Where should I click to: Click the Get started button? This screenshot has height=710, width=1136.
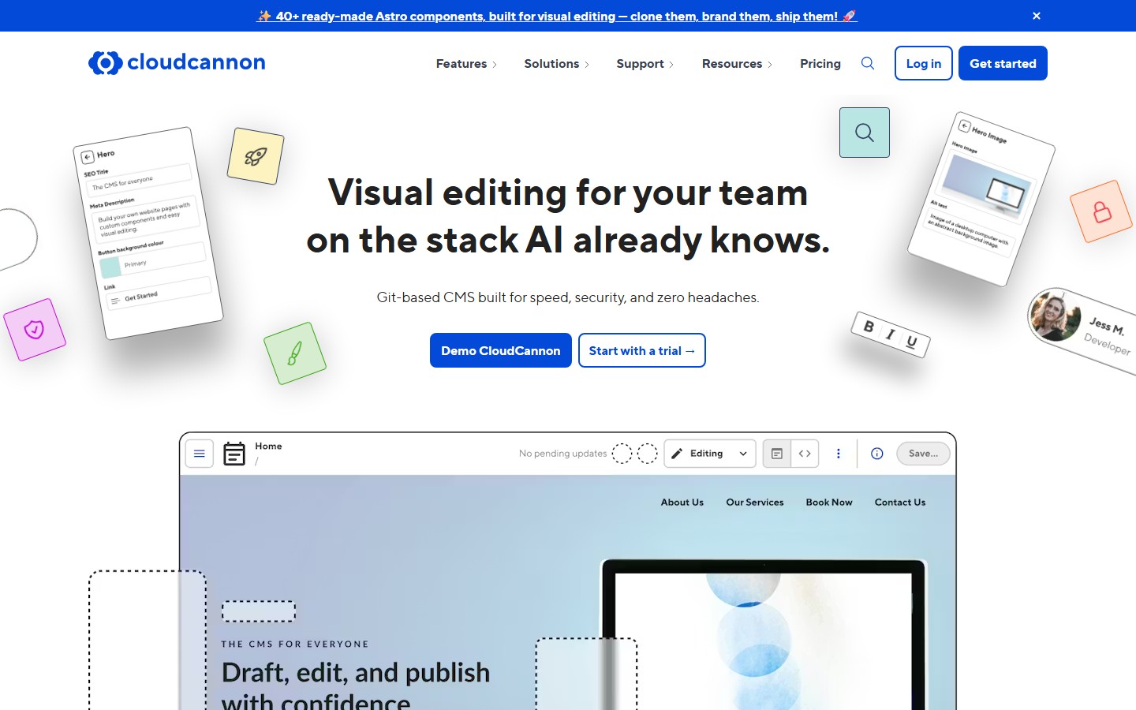pos(1003,63)
